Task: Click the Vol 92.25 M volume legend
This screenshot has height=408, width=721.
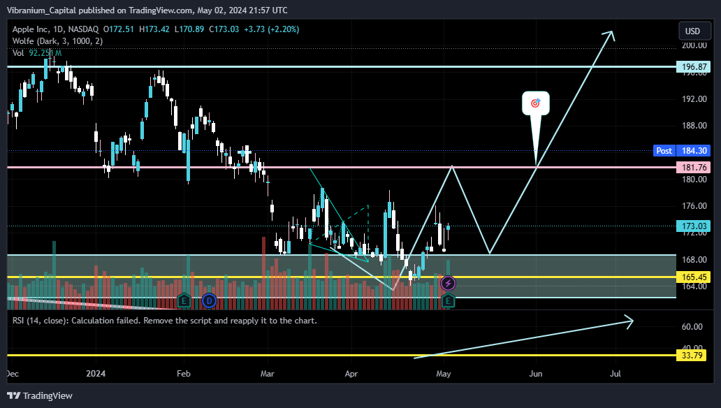Action: (37, 53)
